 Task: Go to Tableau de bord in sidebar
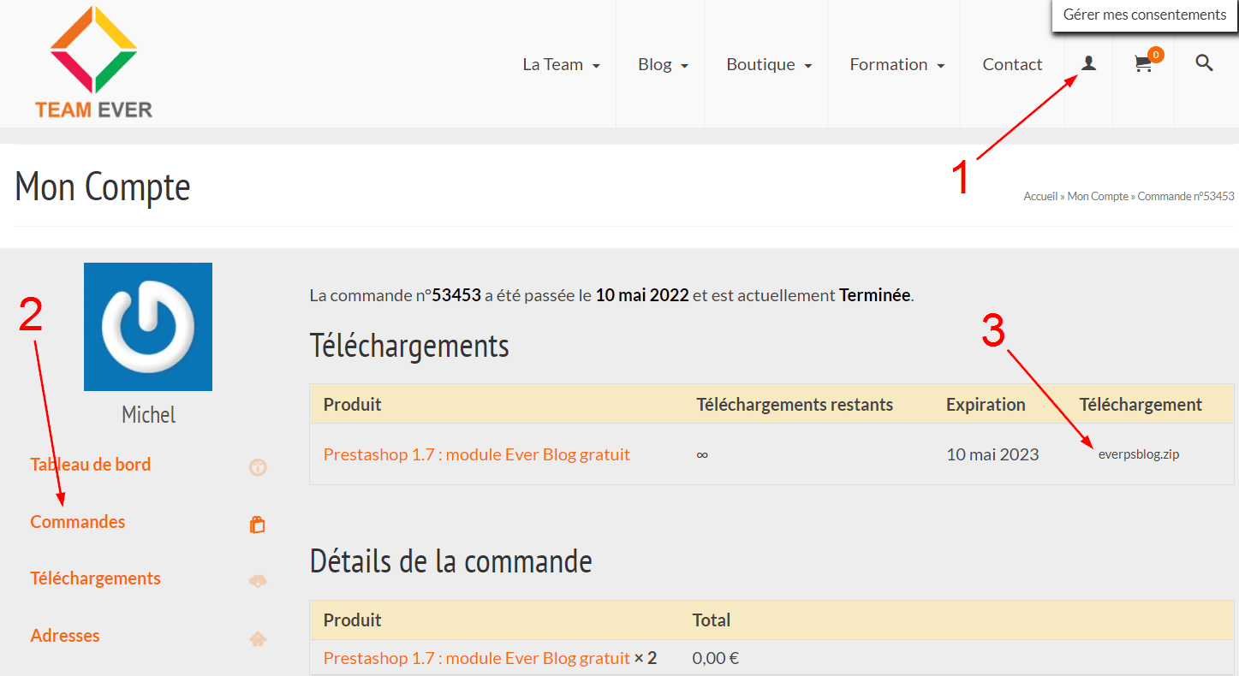91,465
